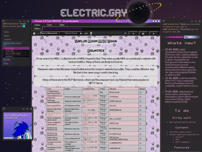
Task: Click 'Whats new?' heading in right panel
Action: [x=182, y=43]
